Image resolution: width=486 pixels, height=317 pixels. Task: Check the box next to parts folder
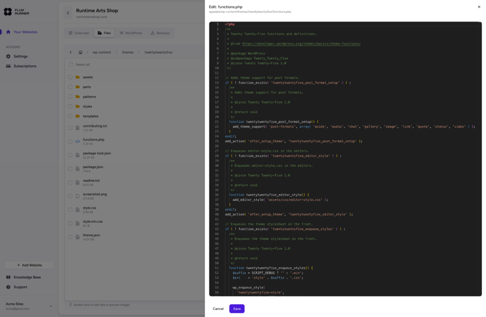coord(70,87)
